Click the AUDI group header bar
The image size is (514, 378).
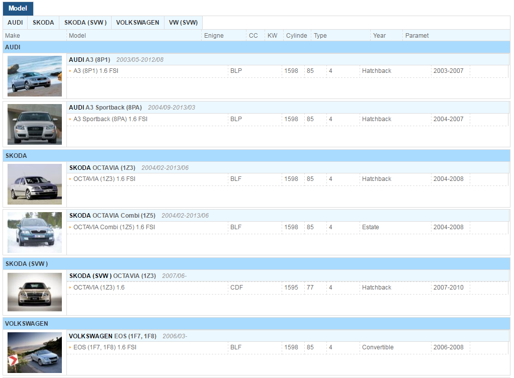(256, 47)
